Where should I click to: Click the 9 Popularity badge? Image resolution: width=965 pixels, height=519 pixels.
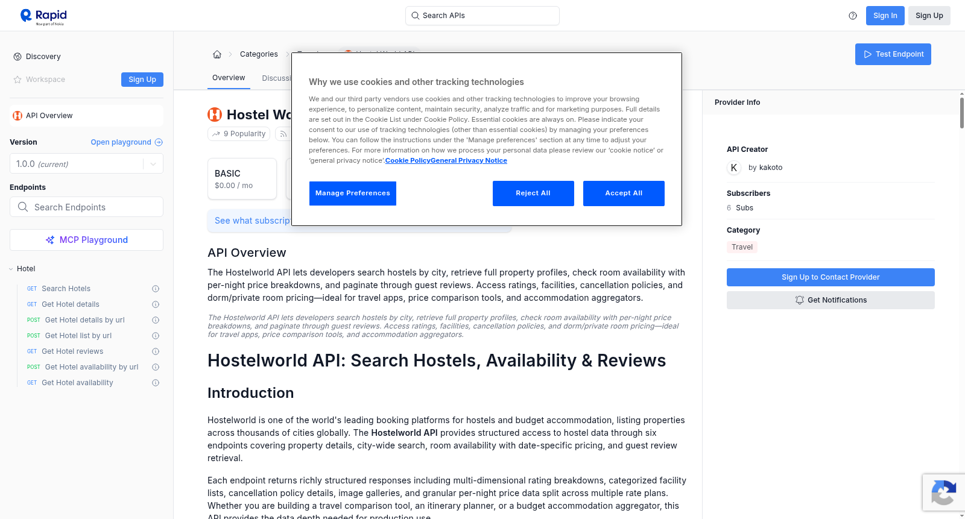coord(239,134)
